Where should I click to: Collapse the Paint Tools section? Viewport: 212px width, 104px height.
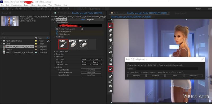click(x=55, y=37)
